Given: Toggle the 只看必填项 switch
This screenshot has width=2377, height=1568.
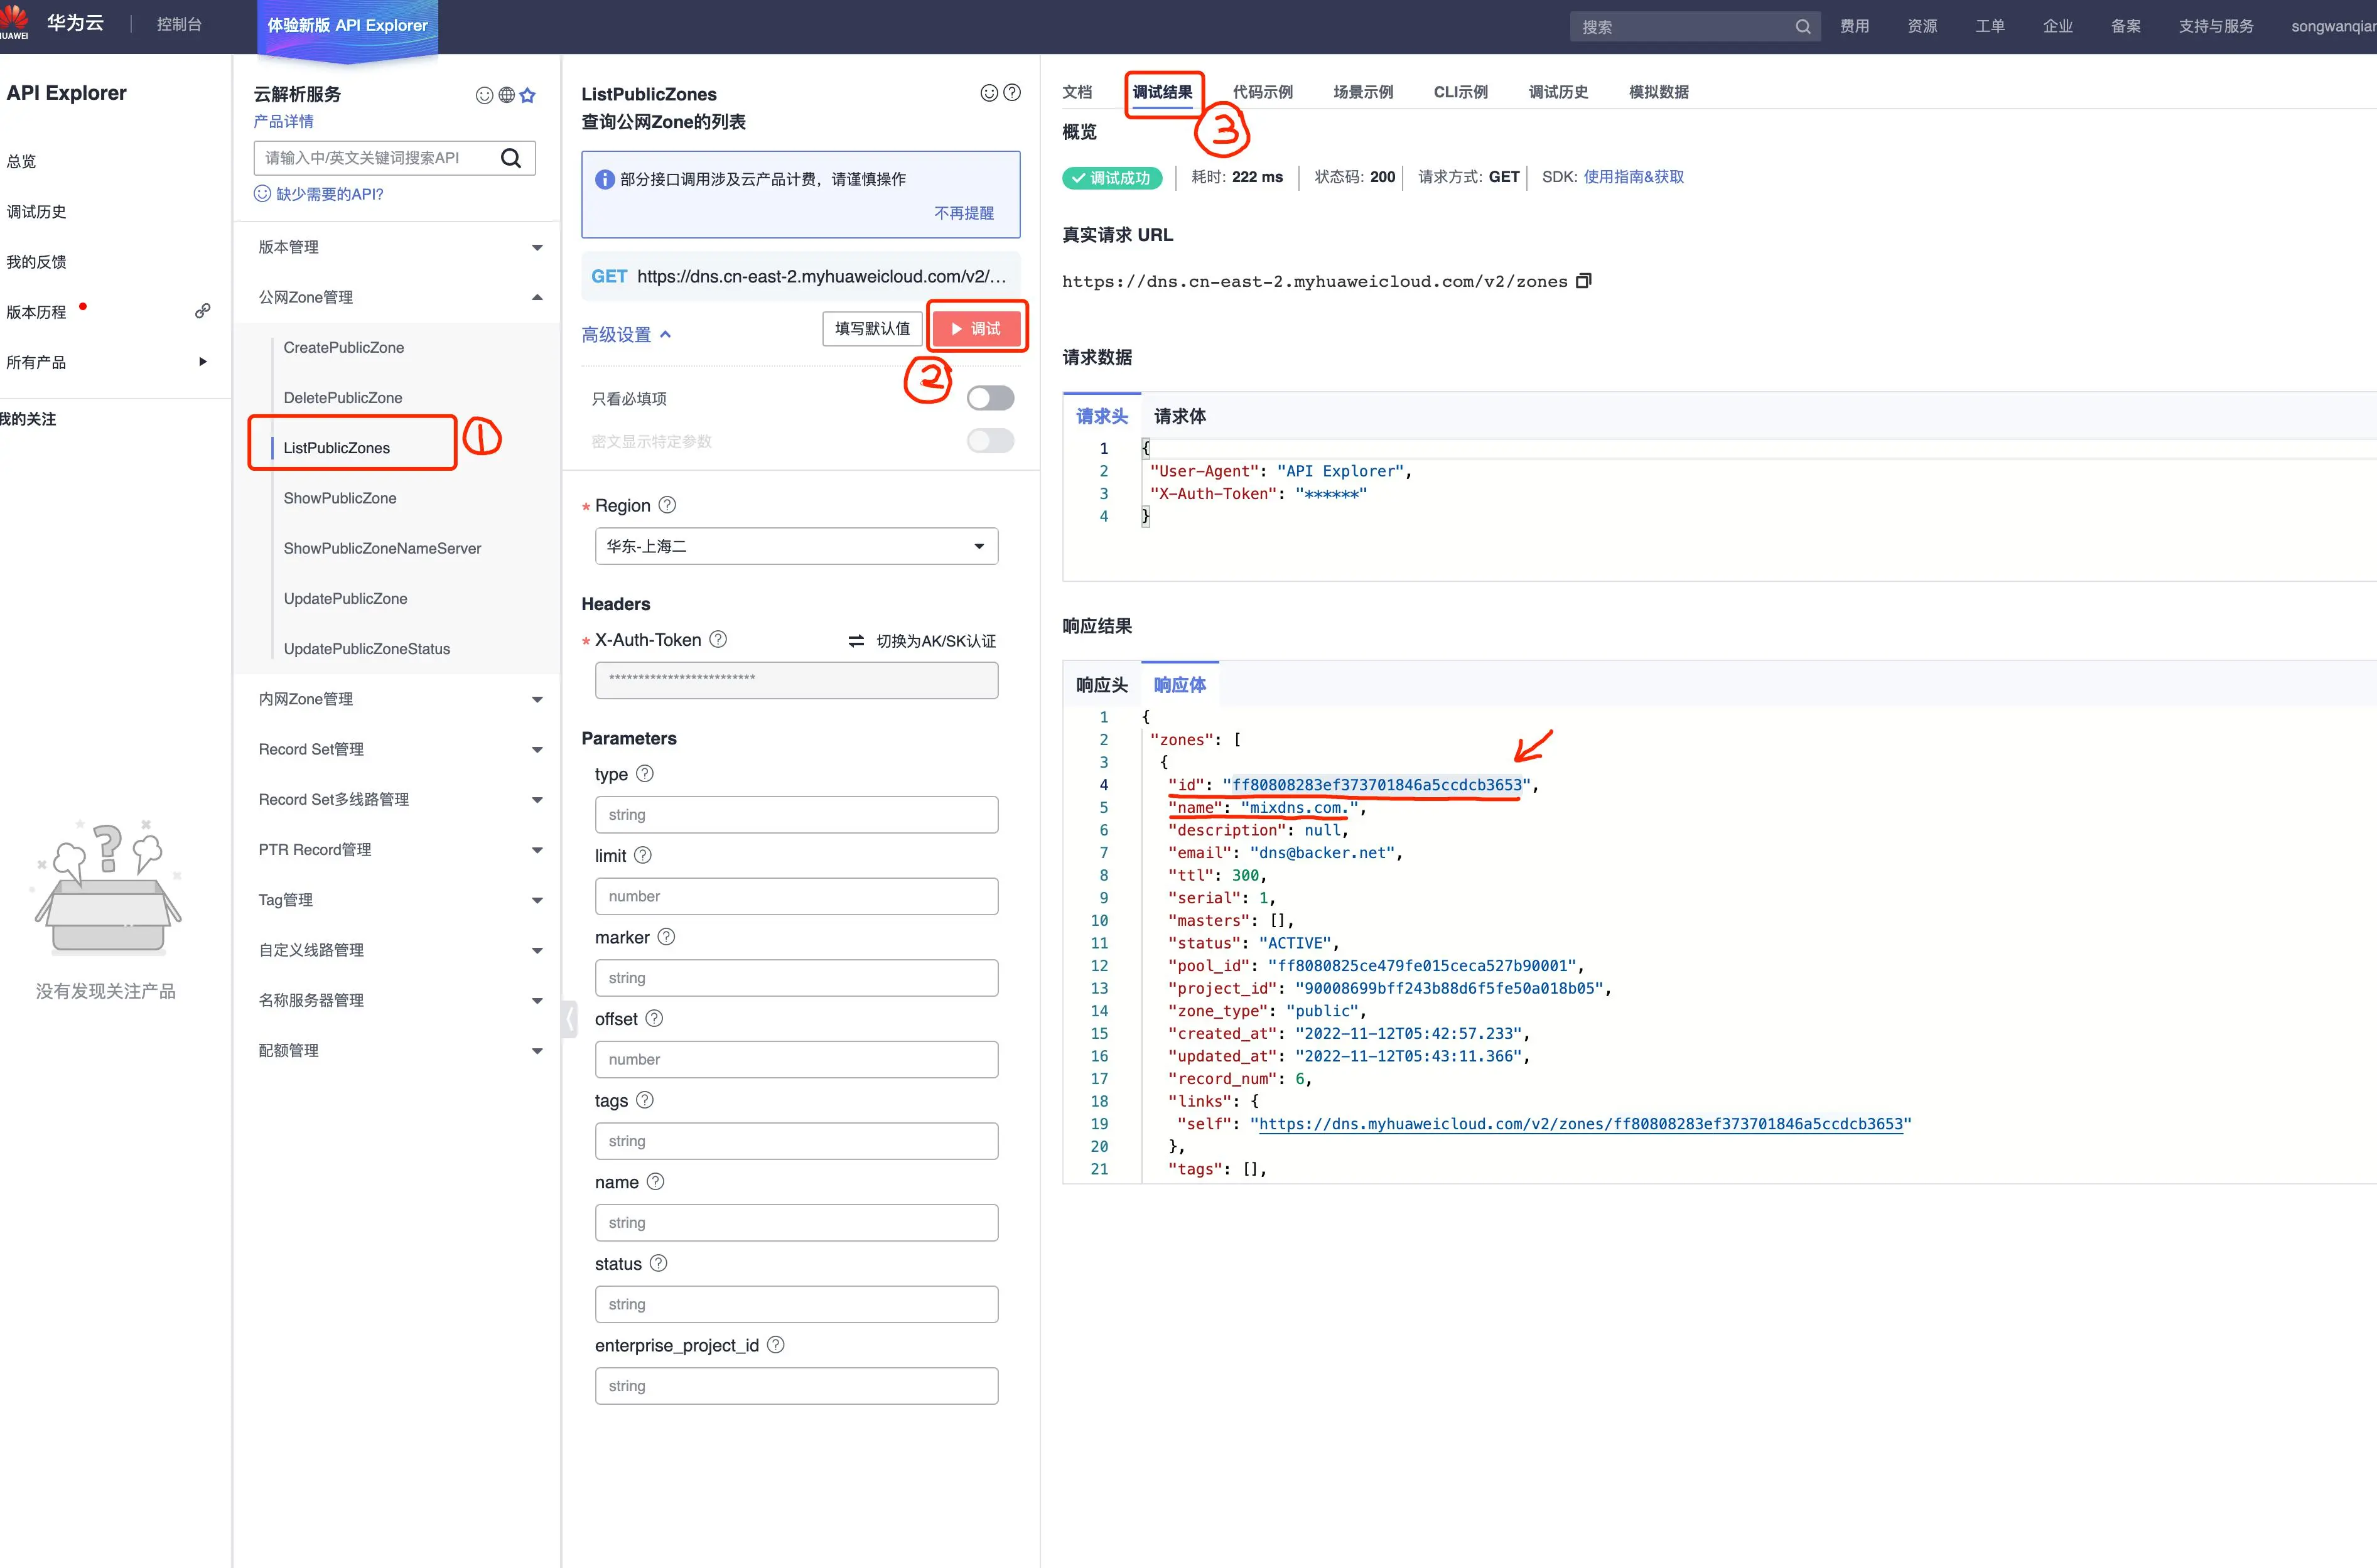Looking at the screenshot, I should click(990, 398).
